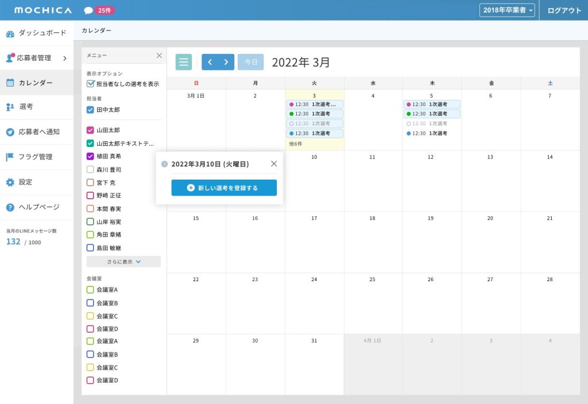
Task: Close the calendar menu panel
Action: point(159,56)
